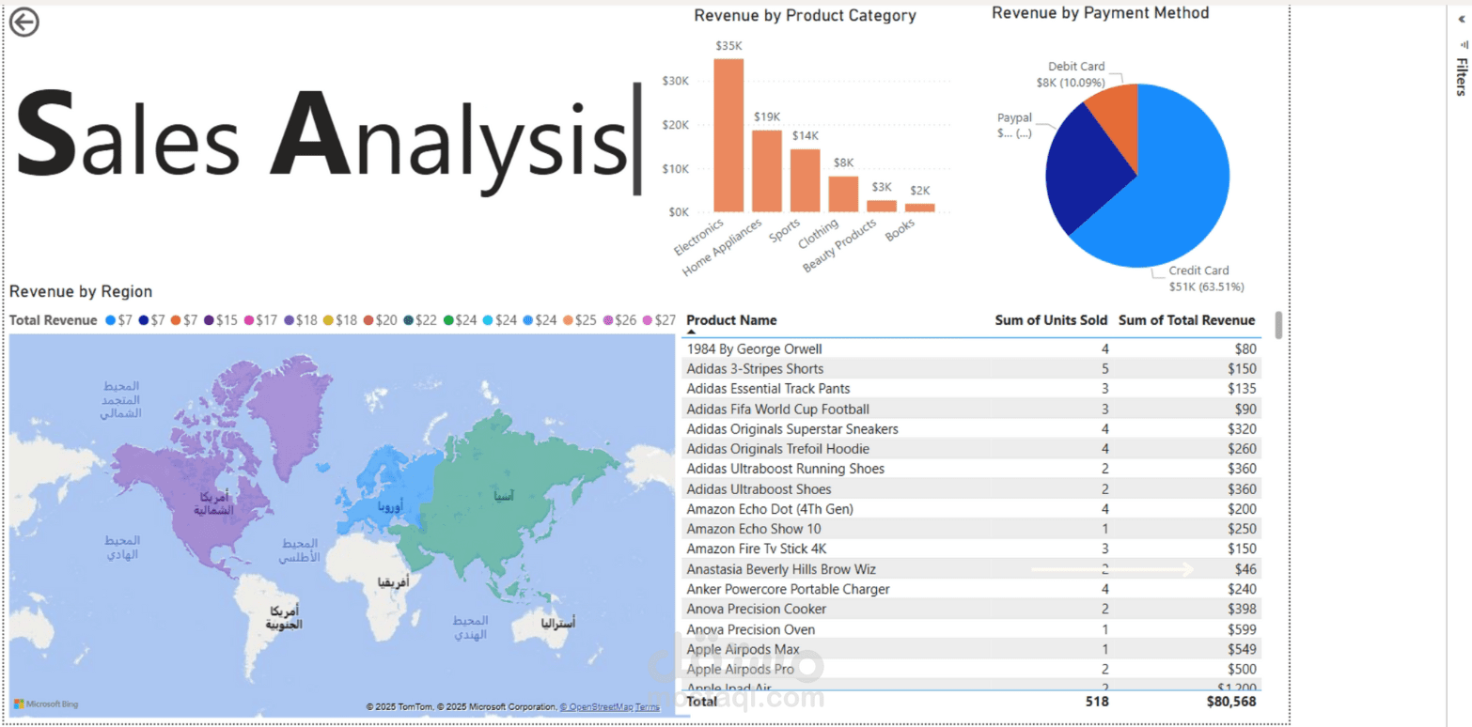Select the Electronics bar in the chart
Screen dimensions: 1472x727
tap(728, 135)
